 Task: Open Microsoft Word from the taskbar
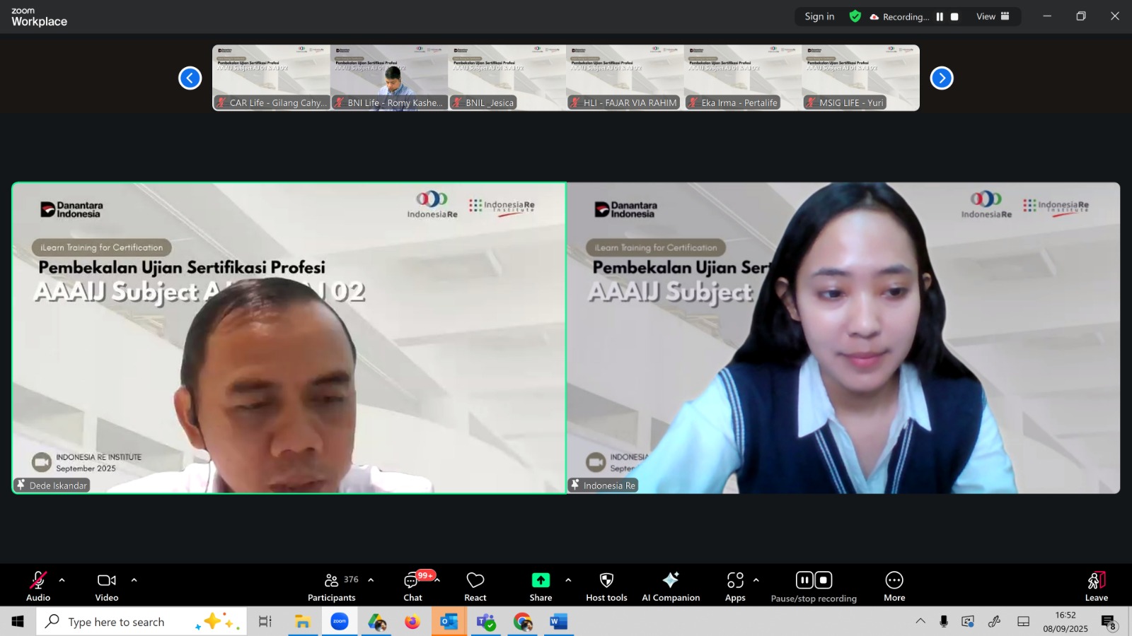tap(558, 622)
